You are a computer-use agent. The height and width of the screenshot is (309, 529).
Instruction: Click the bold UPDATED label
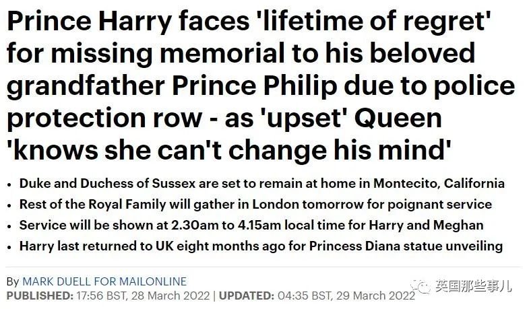tap(247, 296)
